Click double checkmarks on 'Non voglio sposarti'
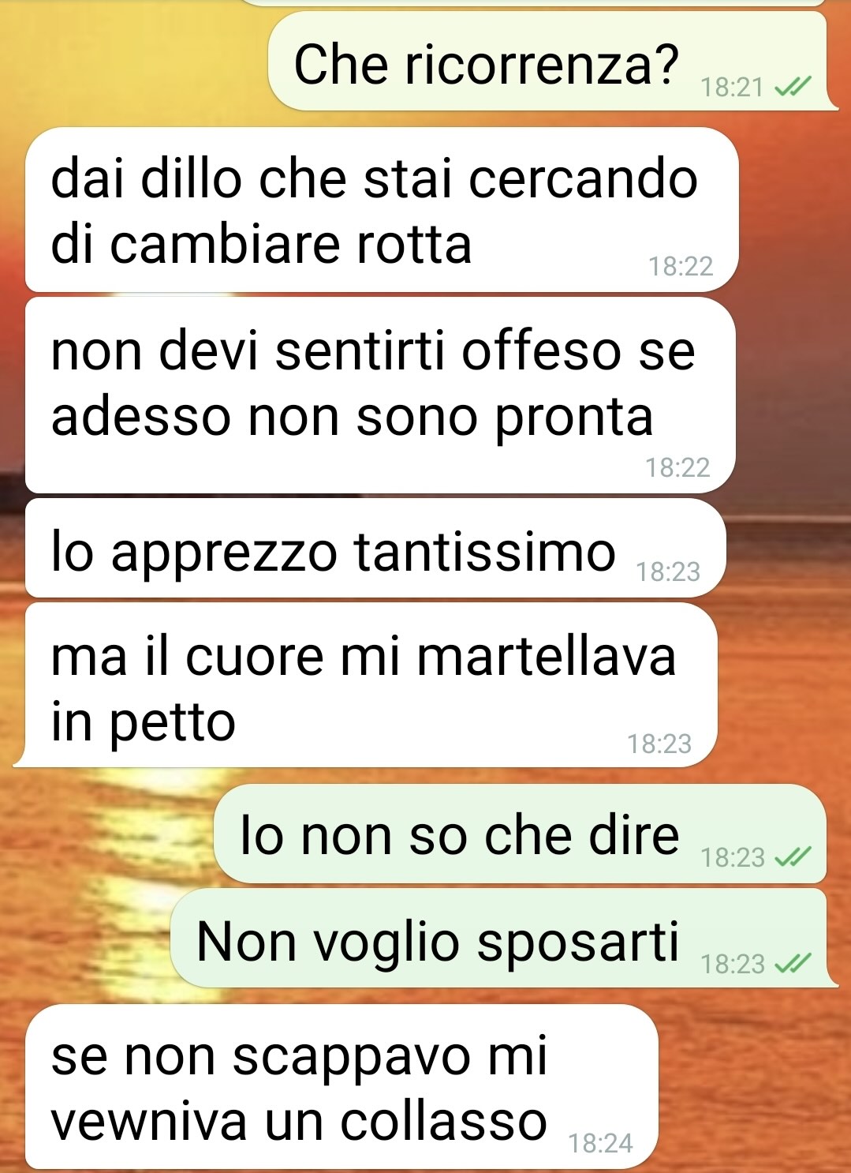 tap(792, 964)
